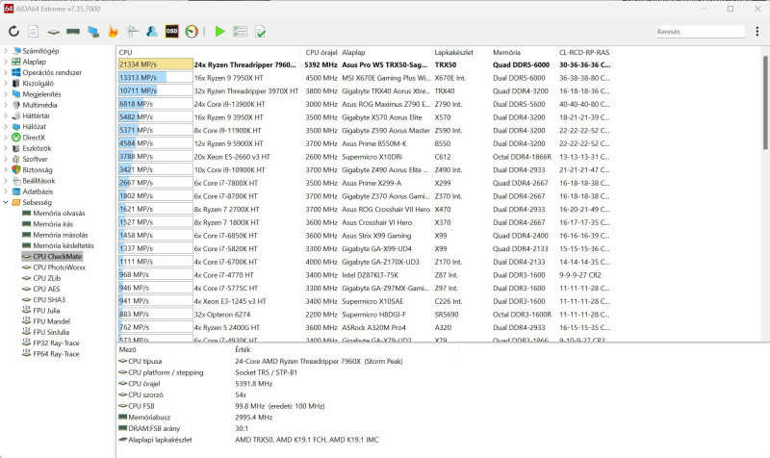Click the results list vertical scrollbar
The width and height of the screenshot is (770, 458).
765,103
